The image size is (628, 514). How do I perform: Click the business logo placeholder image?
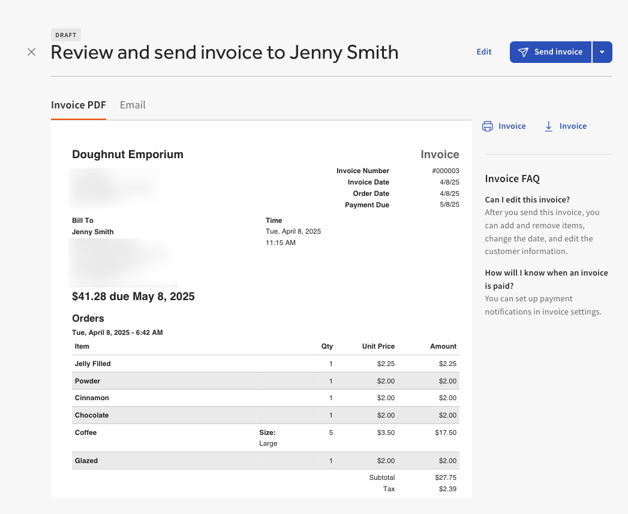114,188
